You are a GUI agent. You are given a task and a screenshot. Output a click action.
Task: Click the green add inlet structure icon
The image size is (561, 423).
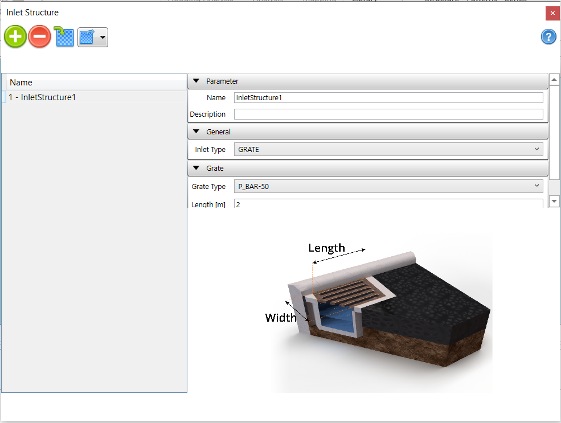pyautogui.click(x=15, y=36)
